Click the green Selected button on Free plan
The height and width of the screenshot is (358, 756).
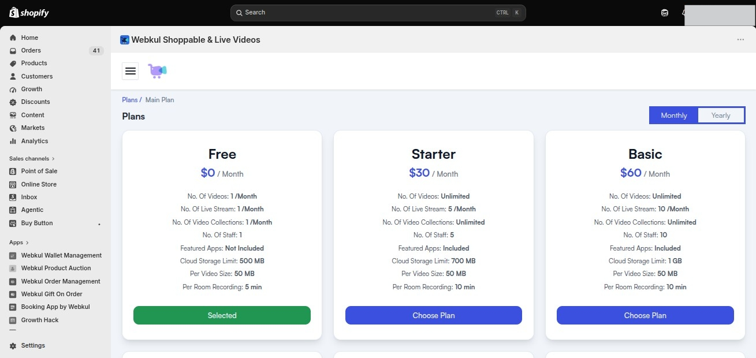(222, 315)
